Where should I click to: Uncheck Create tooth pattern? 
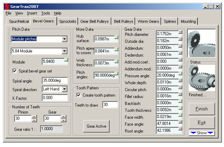click(78, 95)
